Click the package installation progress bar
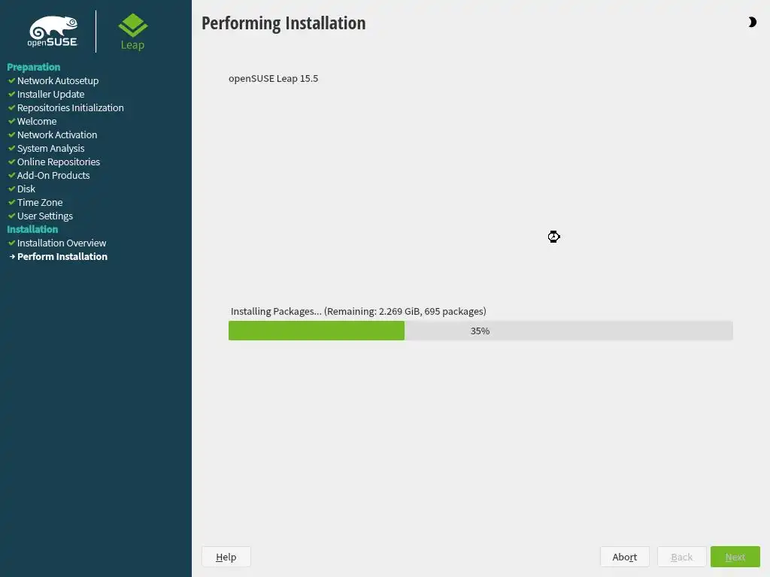The height and width of the screenshot is (577, 770). [x=480, y=331]
